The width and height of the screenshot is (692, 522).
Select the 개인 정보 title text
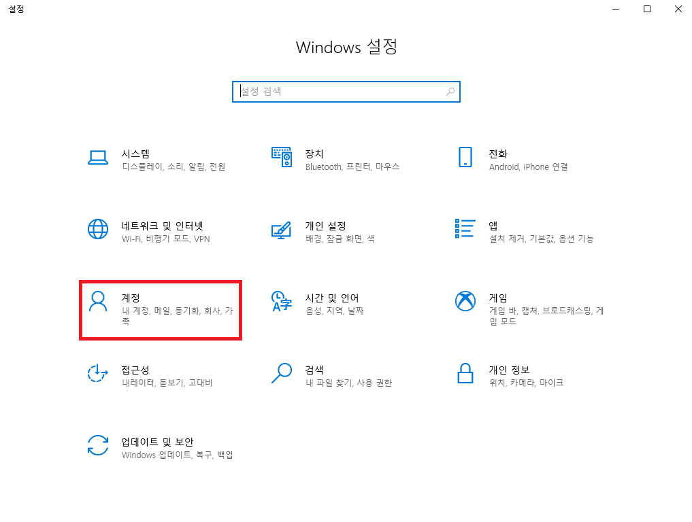[509, 370]
